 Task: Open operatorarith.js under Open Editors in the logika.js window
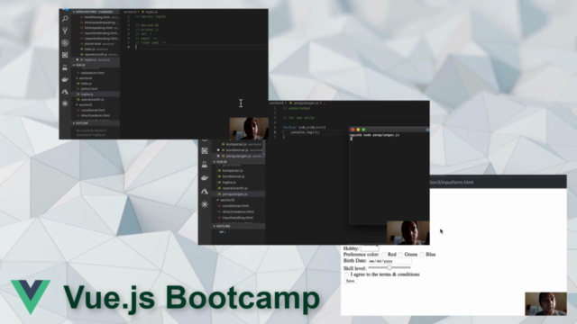click(99, 54)
